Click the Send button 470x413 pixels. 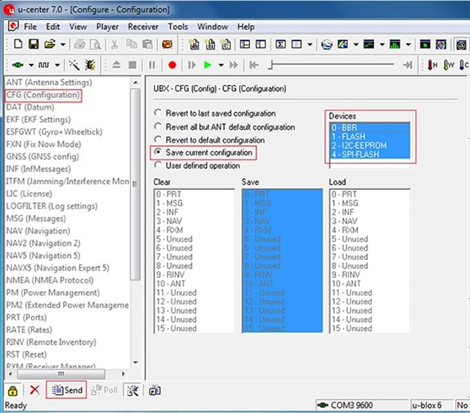click(x=67, y=390)
